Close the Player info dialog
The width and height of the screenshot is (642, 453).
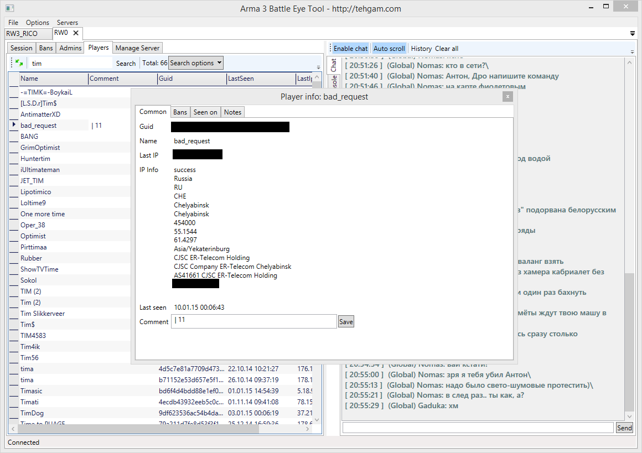coord(508,97)
